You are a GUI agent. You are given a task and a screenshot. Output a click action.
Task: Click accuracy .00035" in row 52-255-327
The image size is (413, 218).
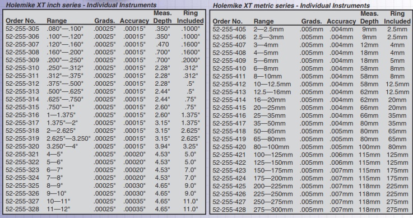tap(134, 201)
